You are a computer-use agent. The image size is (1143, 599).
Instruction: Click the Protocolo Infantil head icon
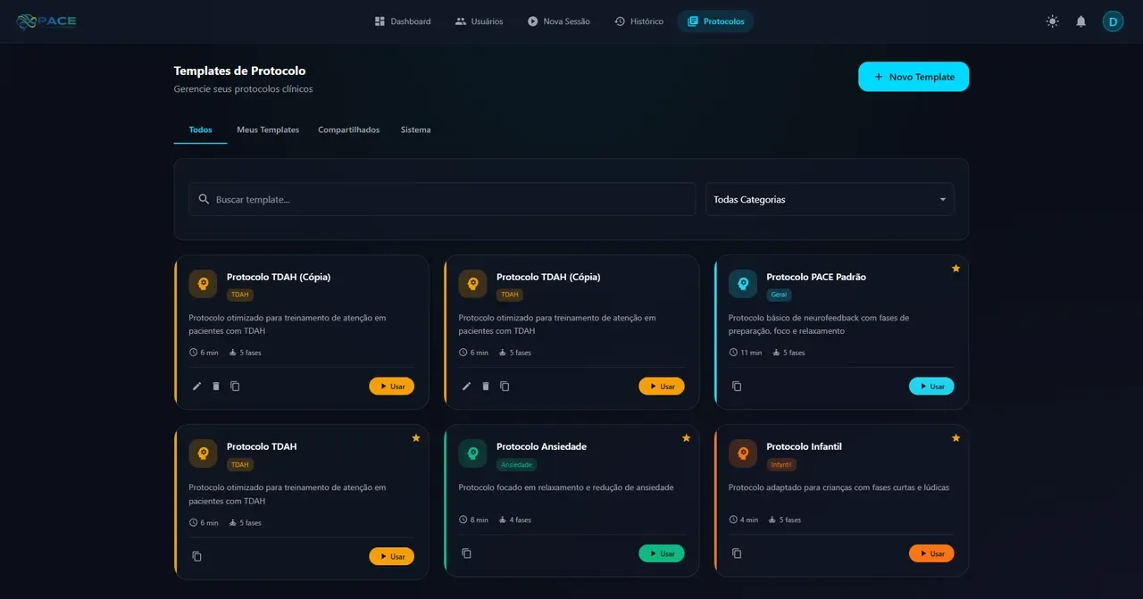[x=743, y=453]
